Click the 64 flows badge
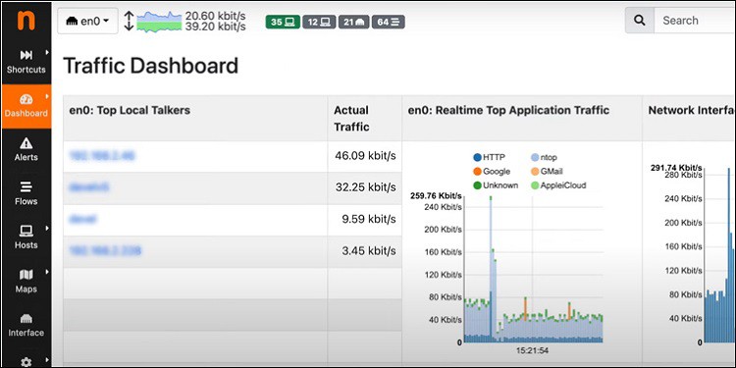Viewport: 736px width, 368px height. pos(389,22)
